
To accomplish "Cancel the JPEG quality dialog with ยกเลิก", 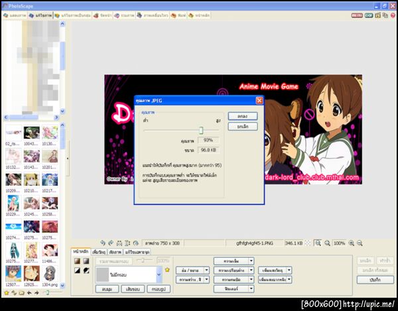I will [243, 127].
